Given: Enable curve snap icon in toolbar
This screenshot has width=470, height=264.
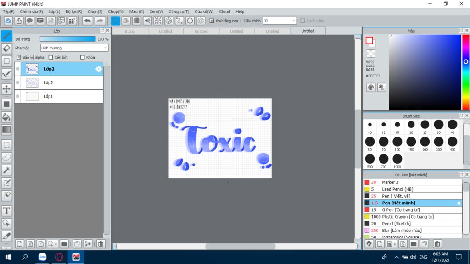Looking at the screenshot, I should [x=179, y=21].
